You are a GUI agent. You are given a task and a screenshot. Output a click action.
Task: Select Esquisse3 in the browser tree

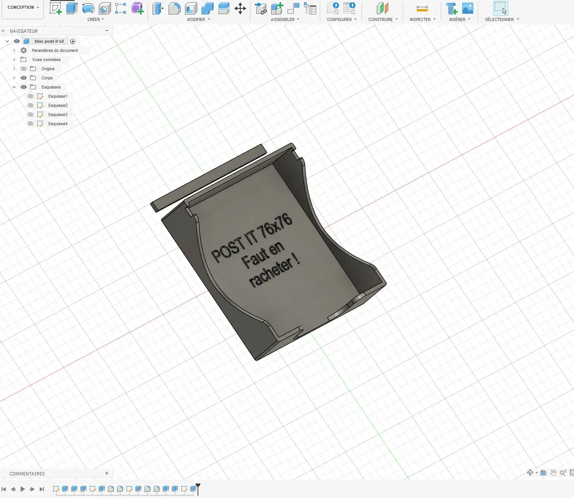pos(58,114)
